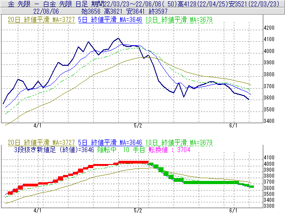Image resolution: width=285 pixels, height=217 pixels.
Task: Click the 4/1 date label under the lower chart
Action: (37, 211)
